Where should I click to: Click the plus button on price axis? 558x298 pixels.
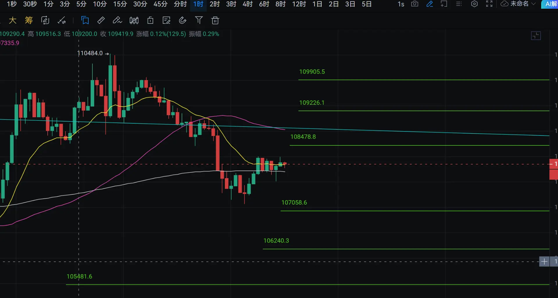(544, 261)
